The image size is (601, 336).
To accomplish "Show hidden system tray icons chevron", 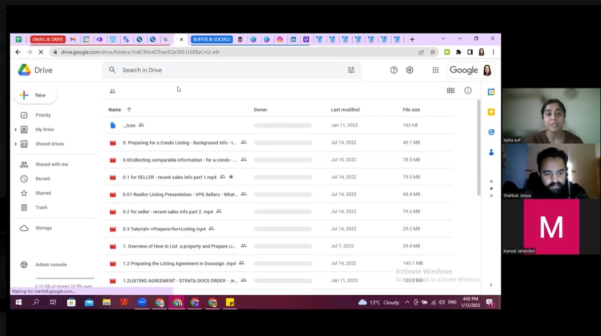I will point(407,302).
